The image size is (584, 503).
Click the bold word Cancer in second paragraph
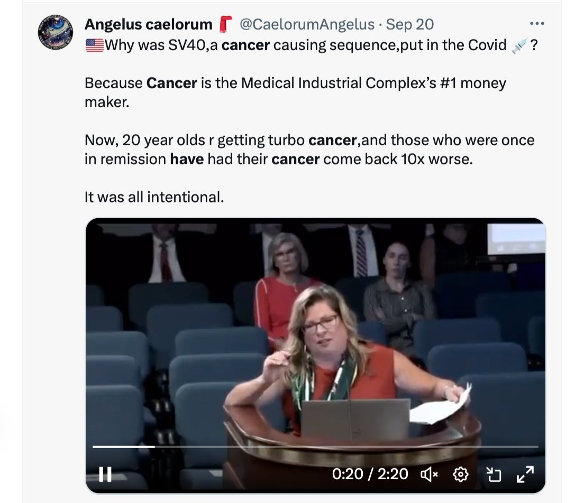(x=172, y=83)
